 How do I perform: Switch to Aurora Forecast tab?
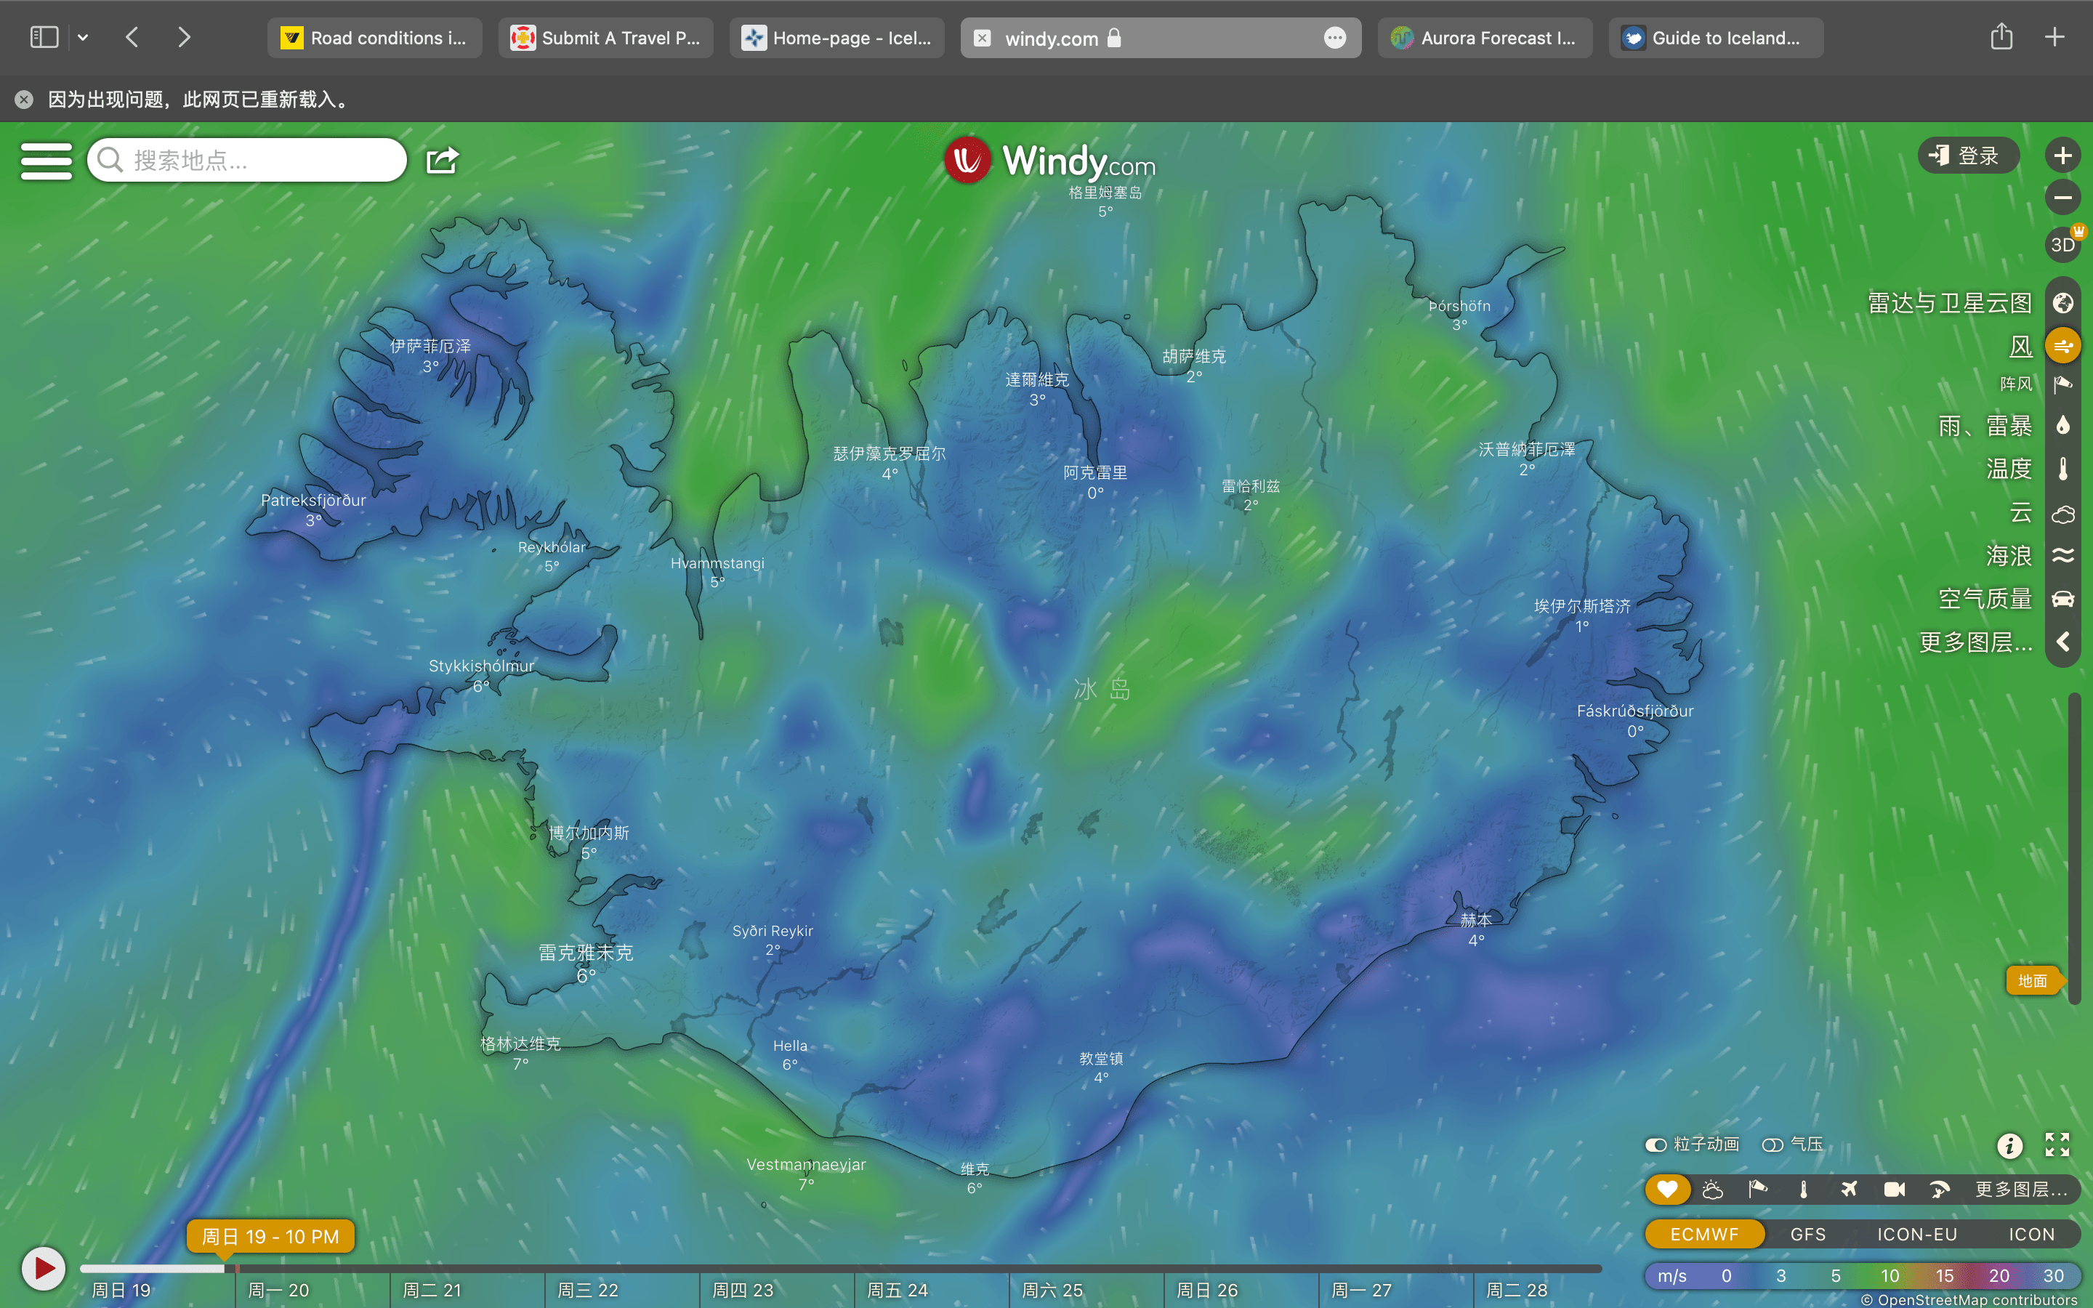coord(1485,38)
